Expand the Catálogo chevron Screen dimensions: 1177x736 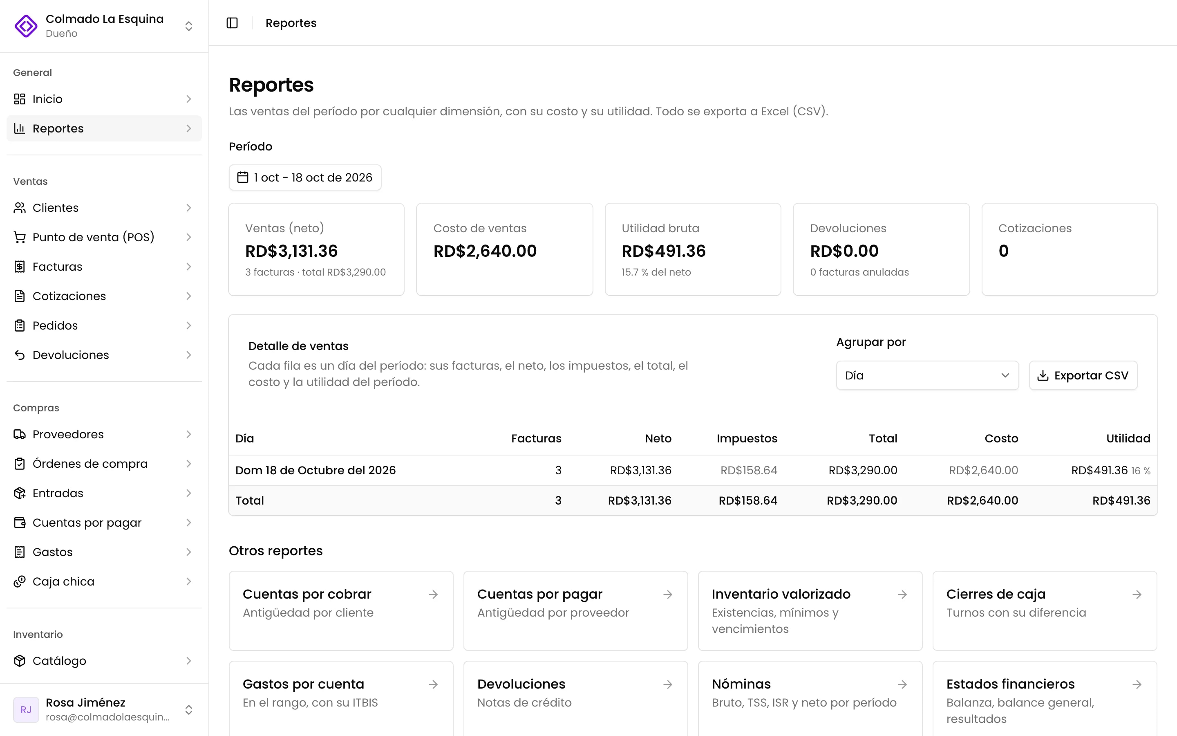click(x=189, y=661)
